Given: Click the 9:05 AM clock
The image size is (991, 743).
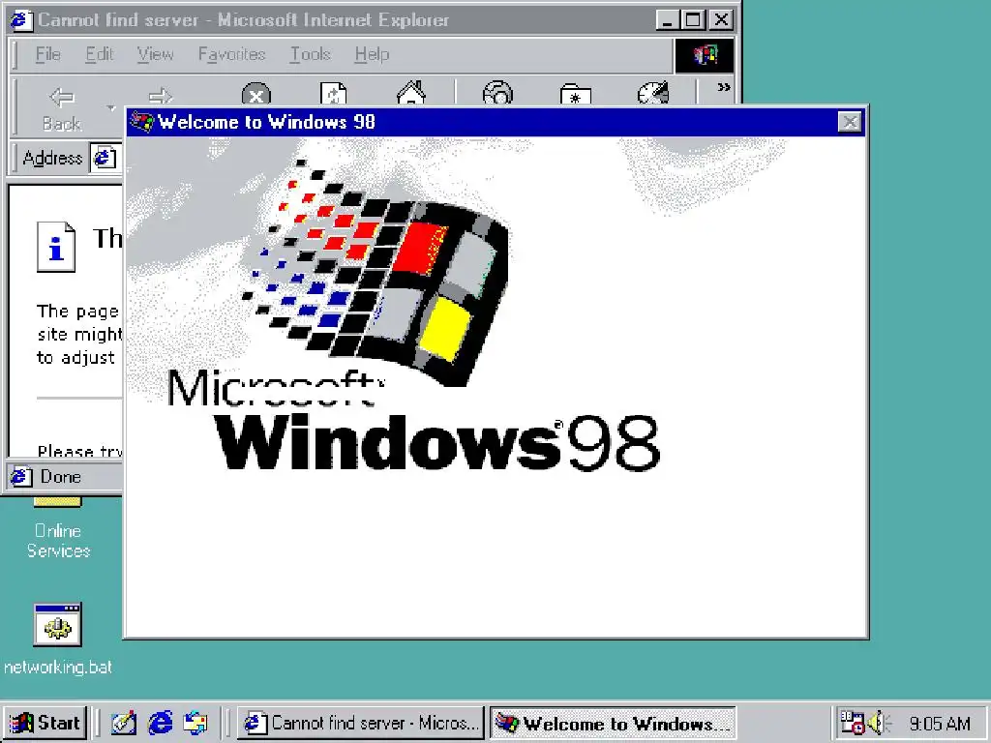Looking at the screenshot, I should [940, 724].
